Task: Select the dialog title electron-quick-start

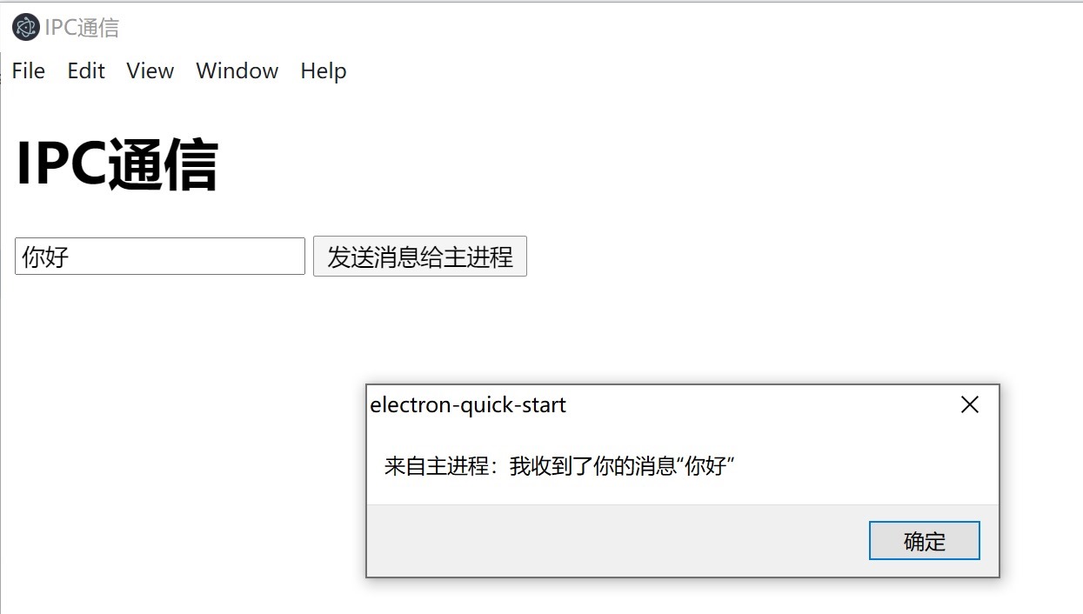Action: point(467,404)
